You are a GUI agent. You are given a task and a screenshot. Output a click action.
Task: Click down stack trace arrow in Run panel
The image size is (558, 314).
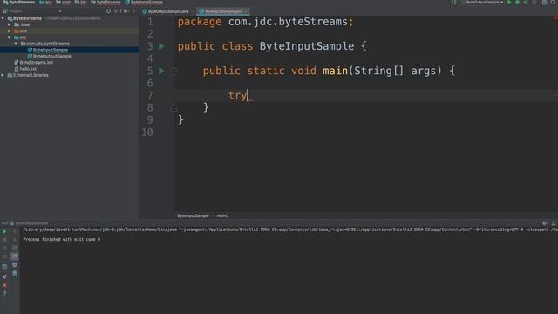[x=15, y=240]
